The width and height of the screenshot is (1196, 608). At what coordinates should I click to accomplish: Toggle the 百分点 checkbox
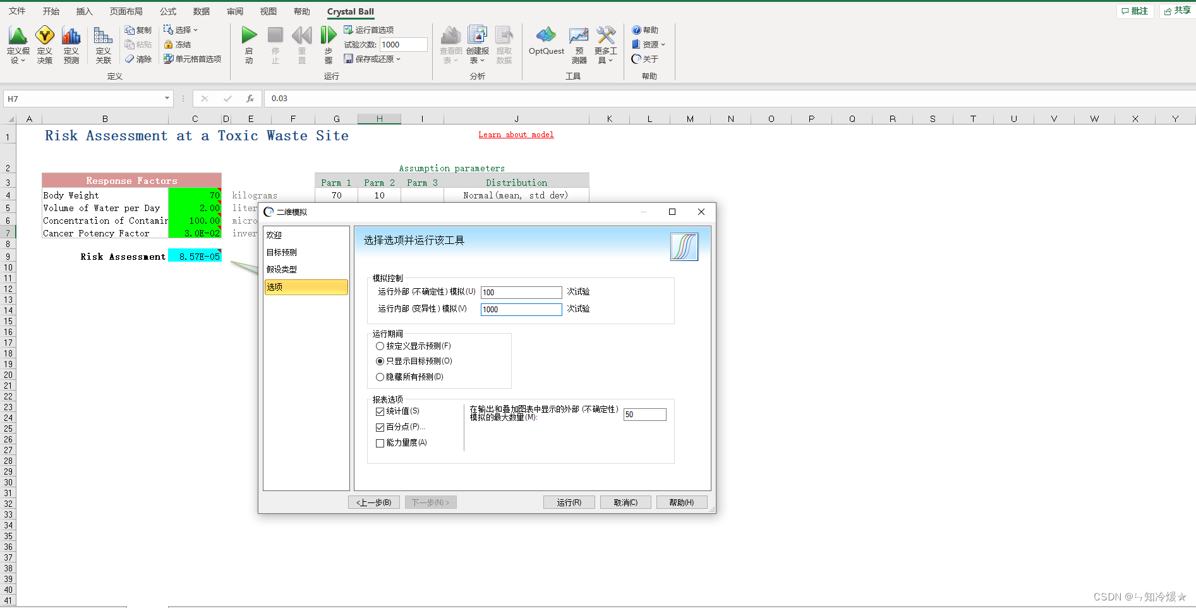click(x=380, y=427)
